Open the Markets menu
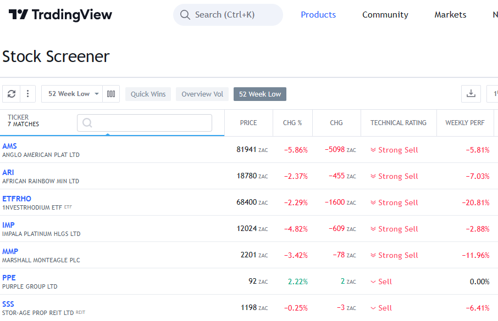This screenshot has height=321, width=498. (450, 15)
